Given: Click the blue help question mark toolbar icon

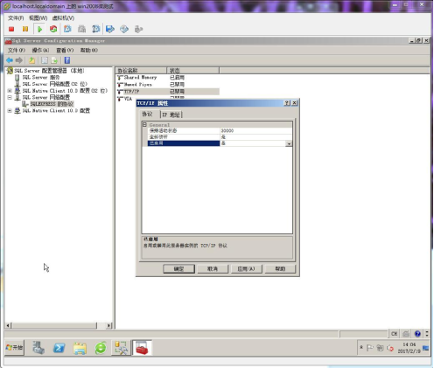Looking at the screenshot, I should (x=67, y=60).
